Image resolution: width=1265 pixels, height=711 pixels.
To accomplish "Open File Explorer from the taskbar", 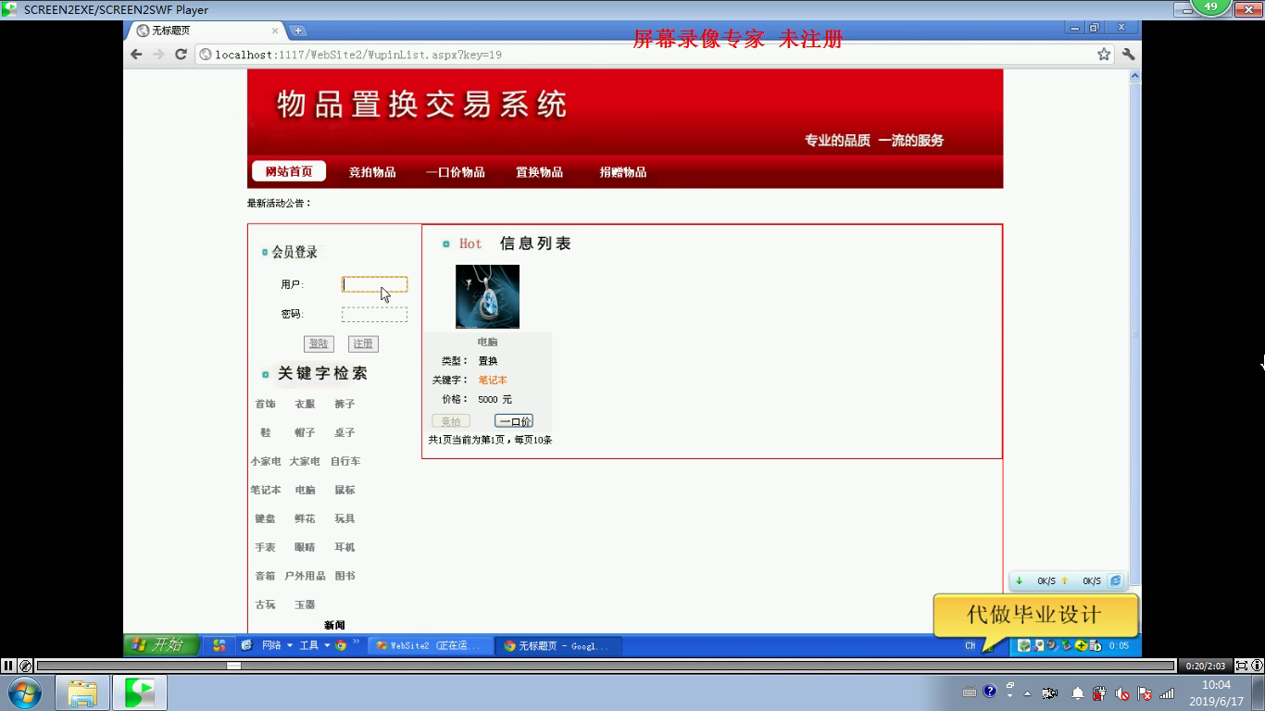I will (82, 692).
